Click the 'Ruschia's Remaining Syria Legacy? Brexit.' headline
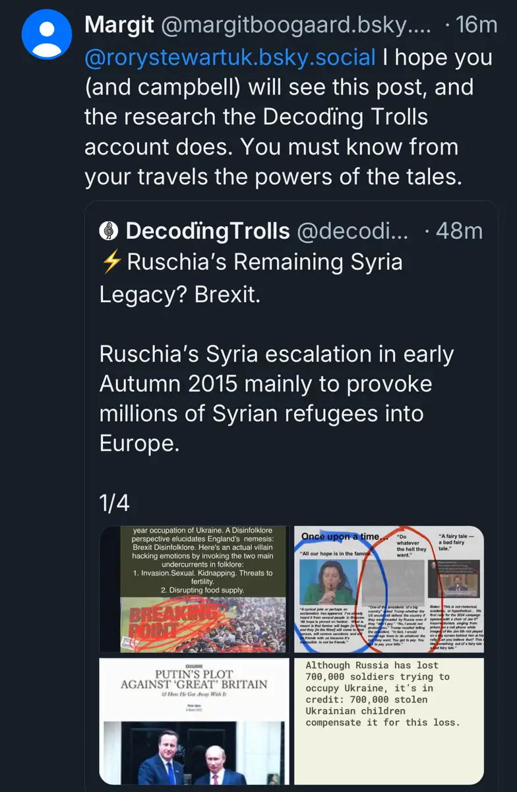This screenshot has width=517, height=792. pos(251,278)
